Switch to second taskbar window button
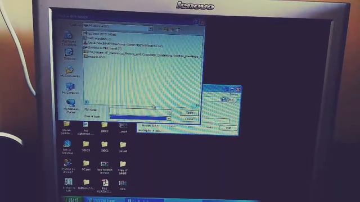Screen dimensions: 360x202 click(145, 201)
